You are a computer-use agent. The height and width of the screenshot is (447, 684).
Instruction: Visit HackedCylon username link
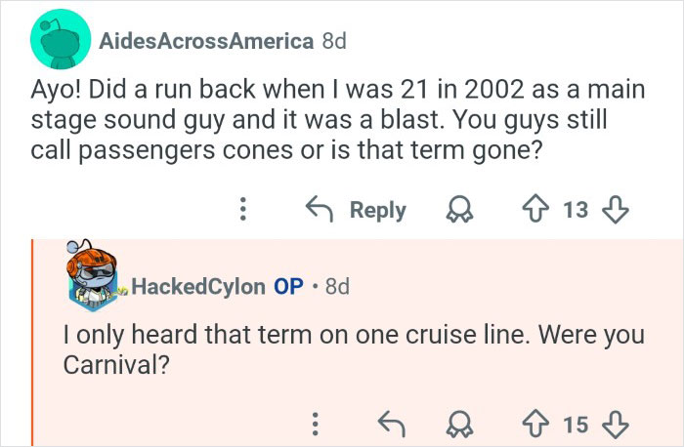(196, 286)
